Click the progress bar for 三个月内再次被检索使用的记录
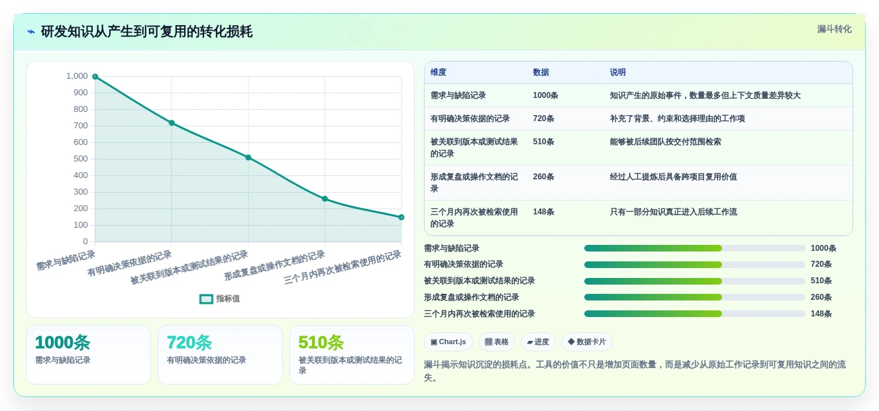Viewport: 879px width, 411px height. [x=695, y=314]
